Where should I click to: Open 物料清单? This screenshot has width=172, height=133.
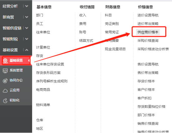43,105
